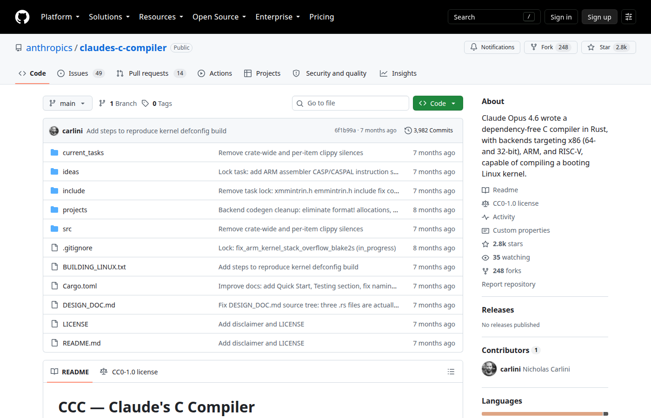
Task: Click the Cargo.toml file icon
Action: click(54, 286)
